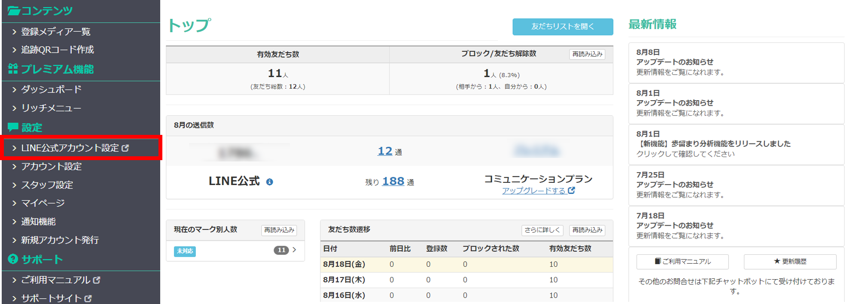The image size is (850, 304).
Task: Open 追跡QRコード作成 from sidebar
Action: point(57,50)
